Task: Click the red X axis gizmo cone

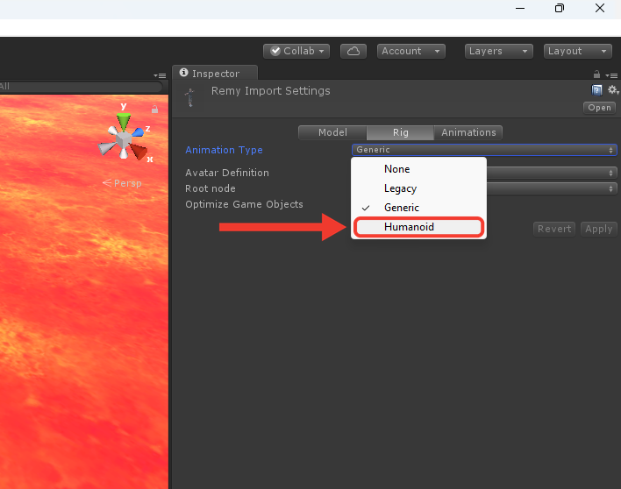Action: [139, 152]
